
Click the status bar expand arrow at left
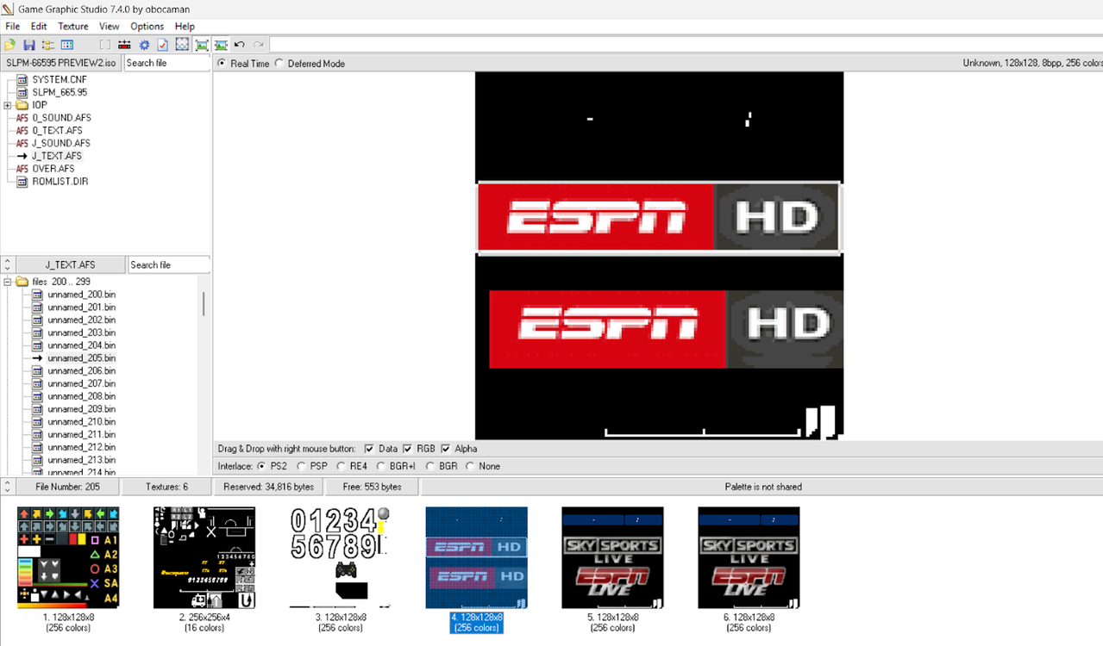[7, 487]
